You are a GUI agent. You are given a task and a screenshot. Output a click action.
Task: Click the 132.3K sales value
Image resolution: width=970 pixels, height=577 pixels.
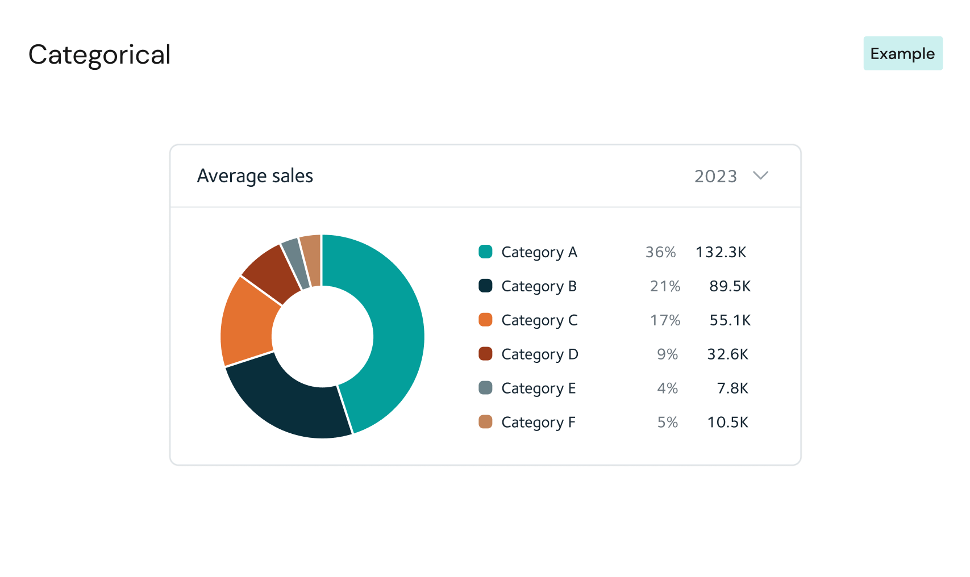pos(721,252)
